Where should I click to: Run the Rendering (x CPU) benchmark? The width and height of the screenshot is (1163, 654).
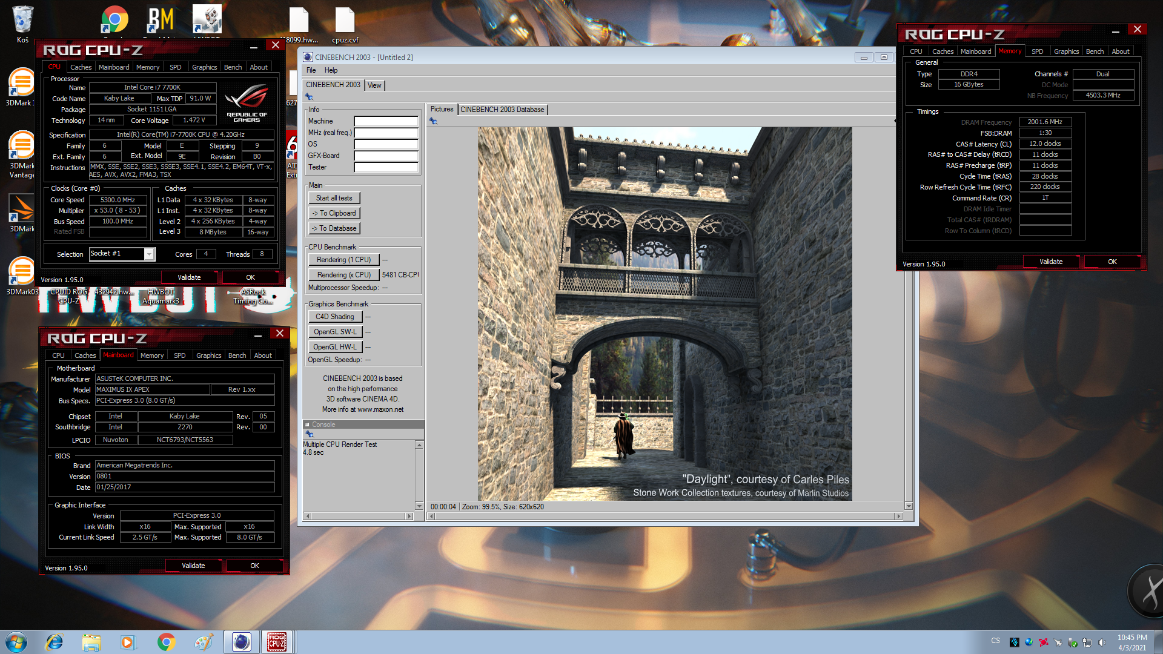[343, 275]
